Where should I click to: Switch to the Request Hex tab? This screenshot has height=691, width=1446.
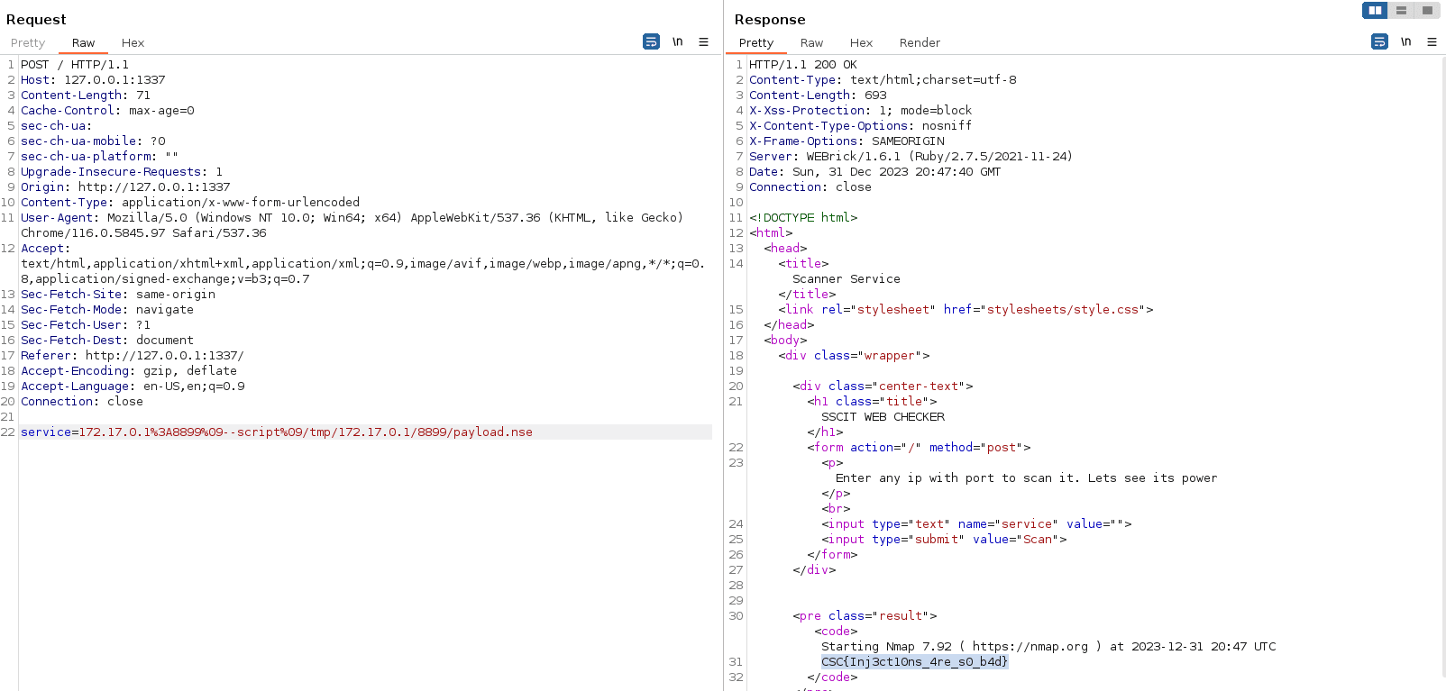(133, 42)
